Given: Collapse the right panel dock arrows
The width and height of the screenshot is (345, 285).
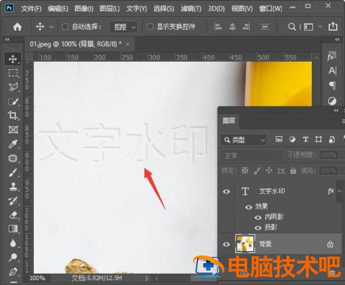Looking at the screenshot, I should click(337, 40).
